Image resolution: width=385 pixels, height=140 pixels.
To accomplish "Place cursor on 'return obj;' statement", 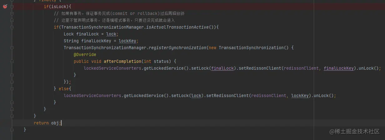I will coord(47,123).
